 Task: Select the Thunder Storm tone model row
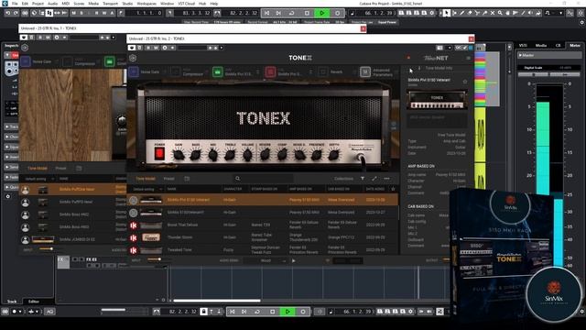263,237
